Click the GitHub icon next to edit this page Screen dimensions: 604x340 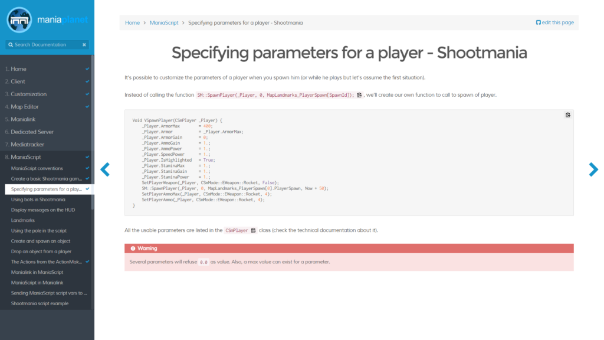point(539,22)
